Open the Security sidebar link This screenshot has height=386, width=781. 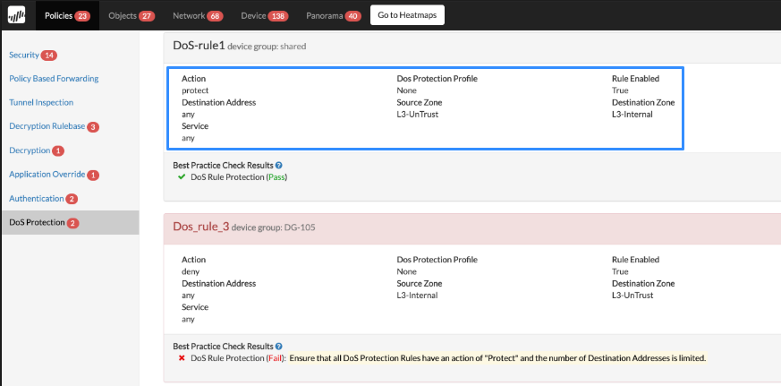(24, 55)
